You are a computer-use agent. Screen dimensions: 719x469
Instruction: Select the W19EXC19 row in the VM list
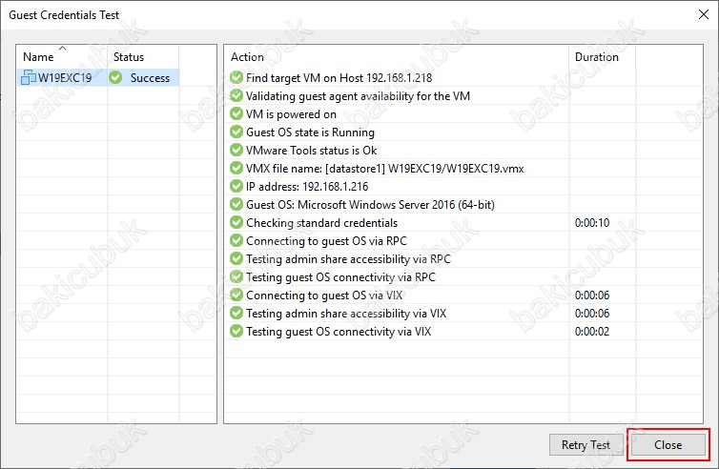click(98, 77)
